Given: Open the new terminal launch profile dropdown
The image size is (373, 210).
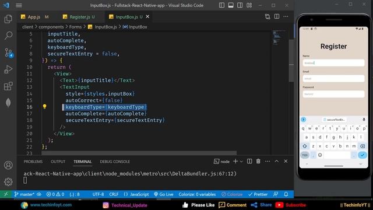Looking at the screenshot, I should pos(241,162).
